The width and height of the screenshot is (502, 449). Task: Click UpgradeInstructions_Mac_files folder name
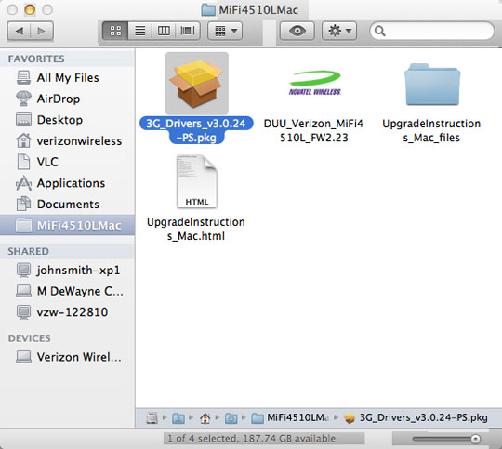click(x=431, y=130)
